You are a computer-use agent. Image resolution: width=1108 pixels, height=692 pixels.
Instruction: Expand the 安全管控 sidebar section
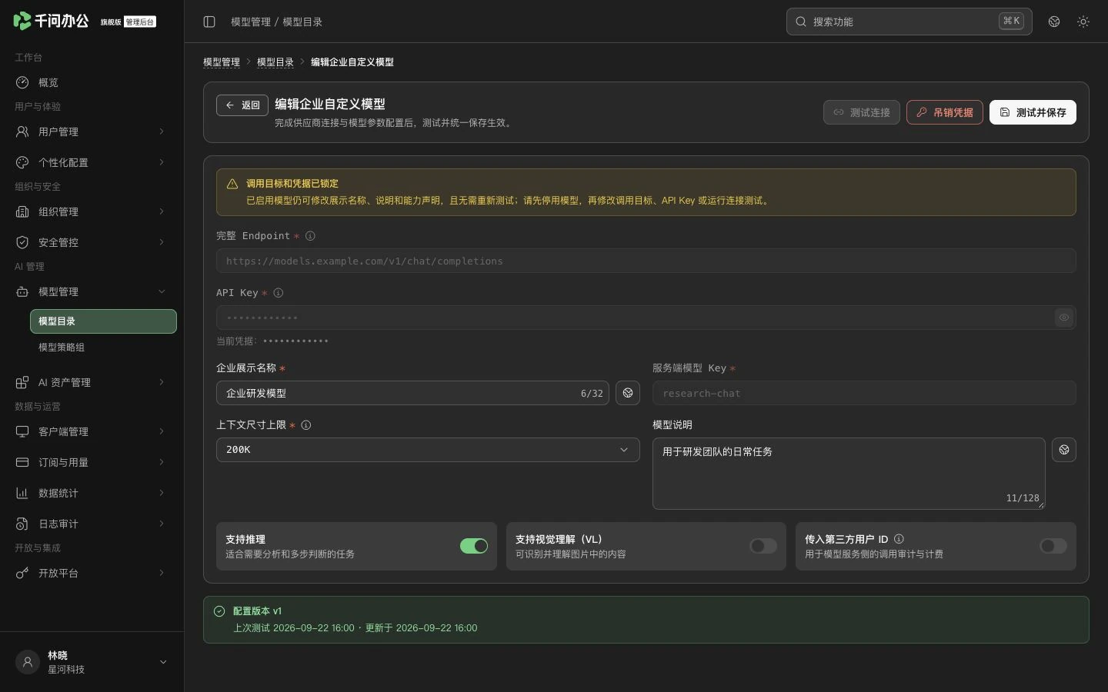92,242
